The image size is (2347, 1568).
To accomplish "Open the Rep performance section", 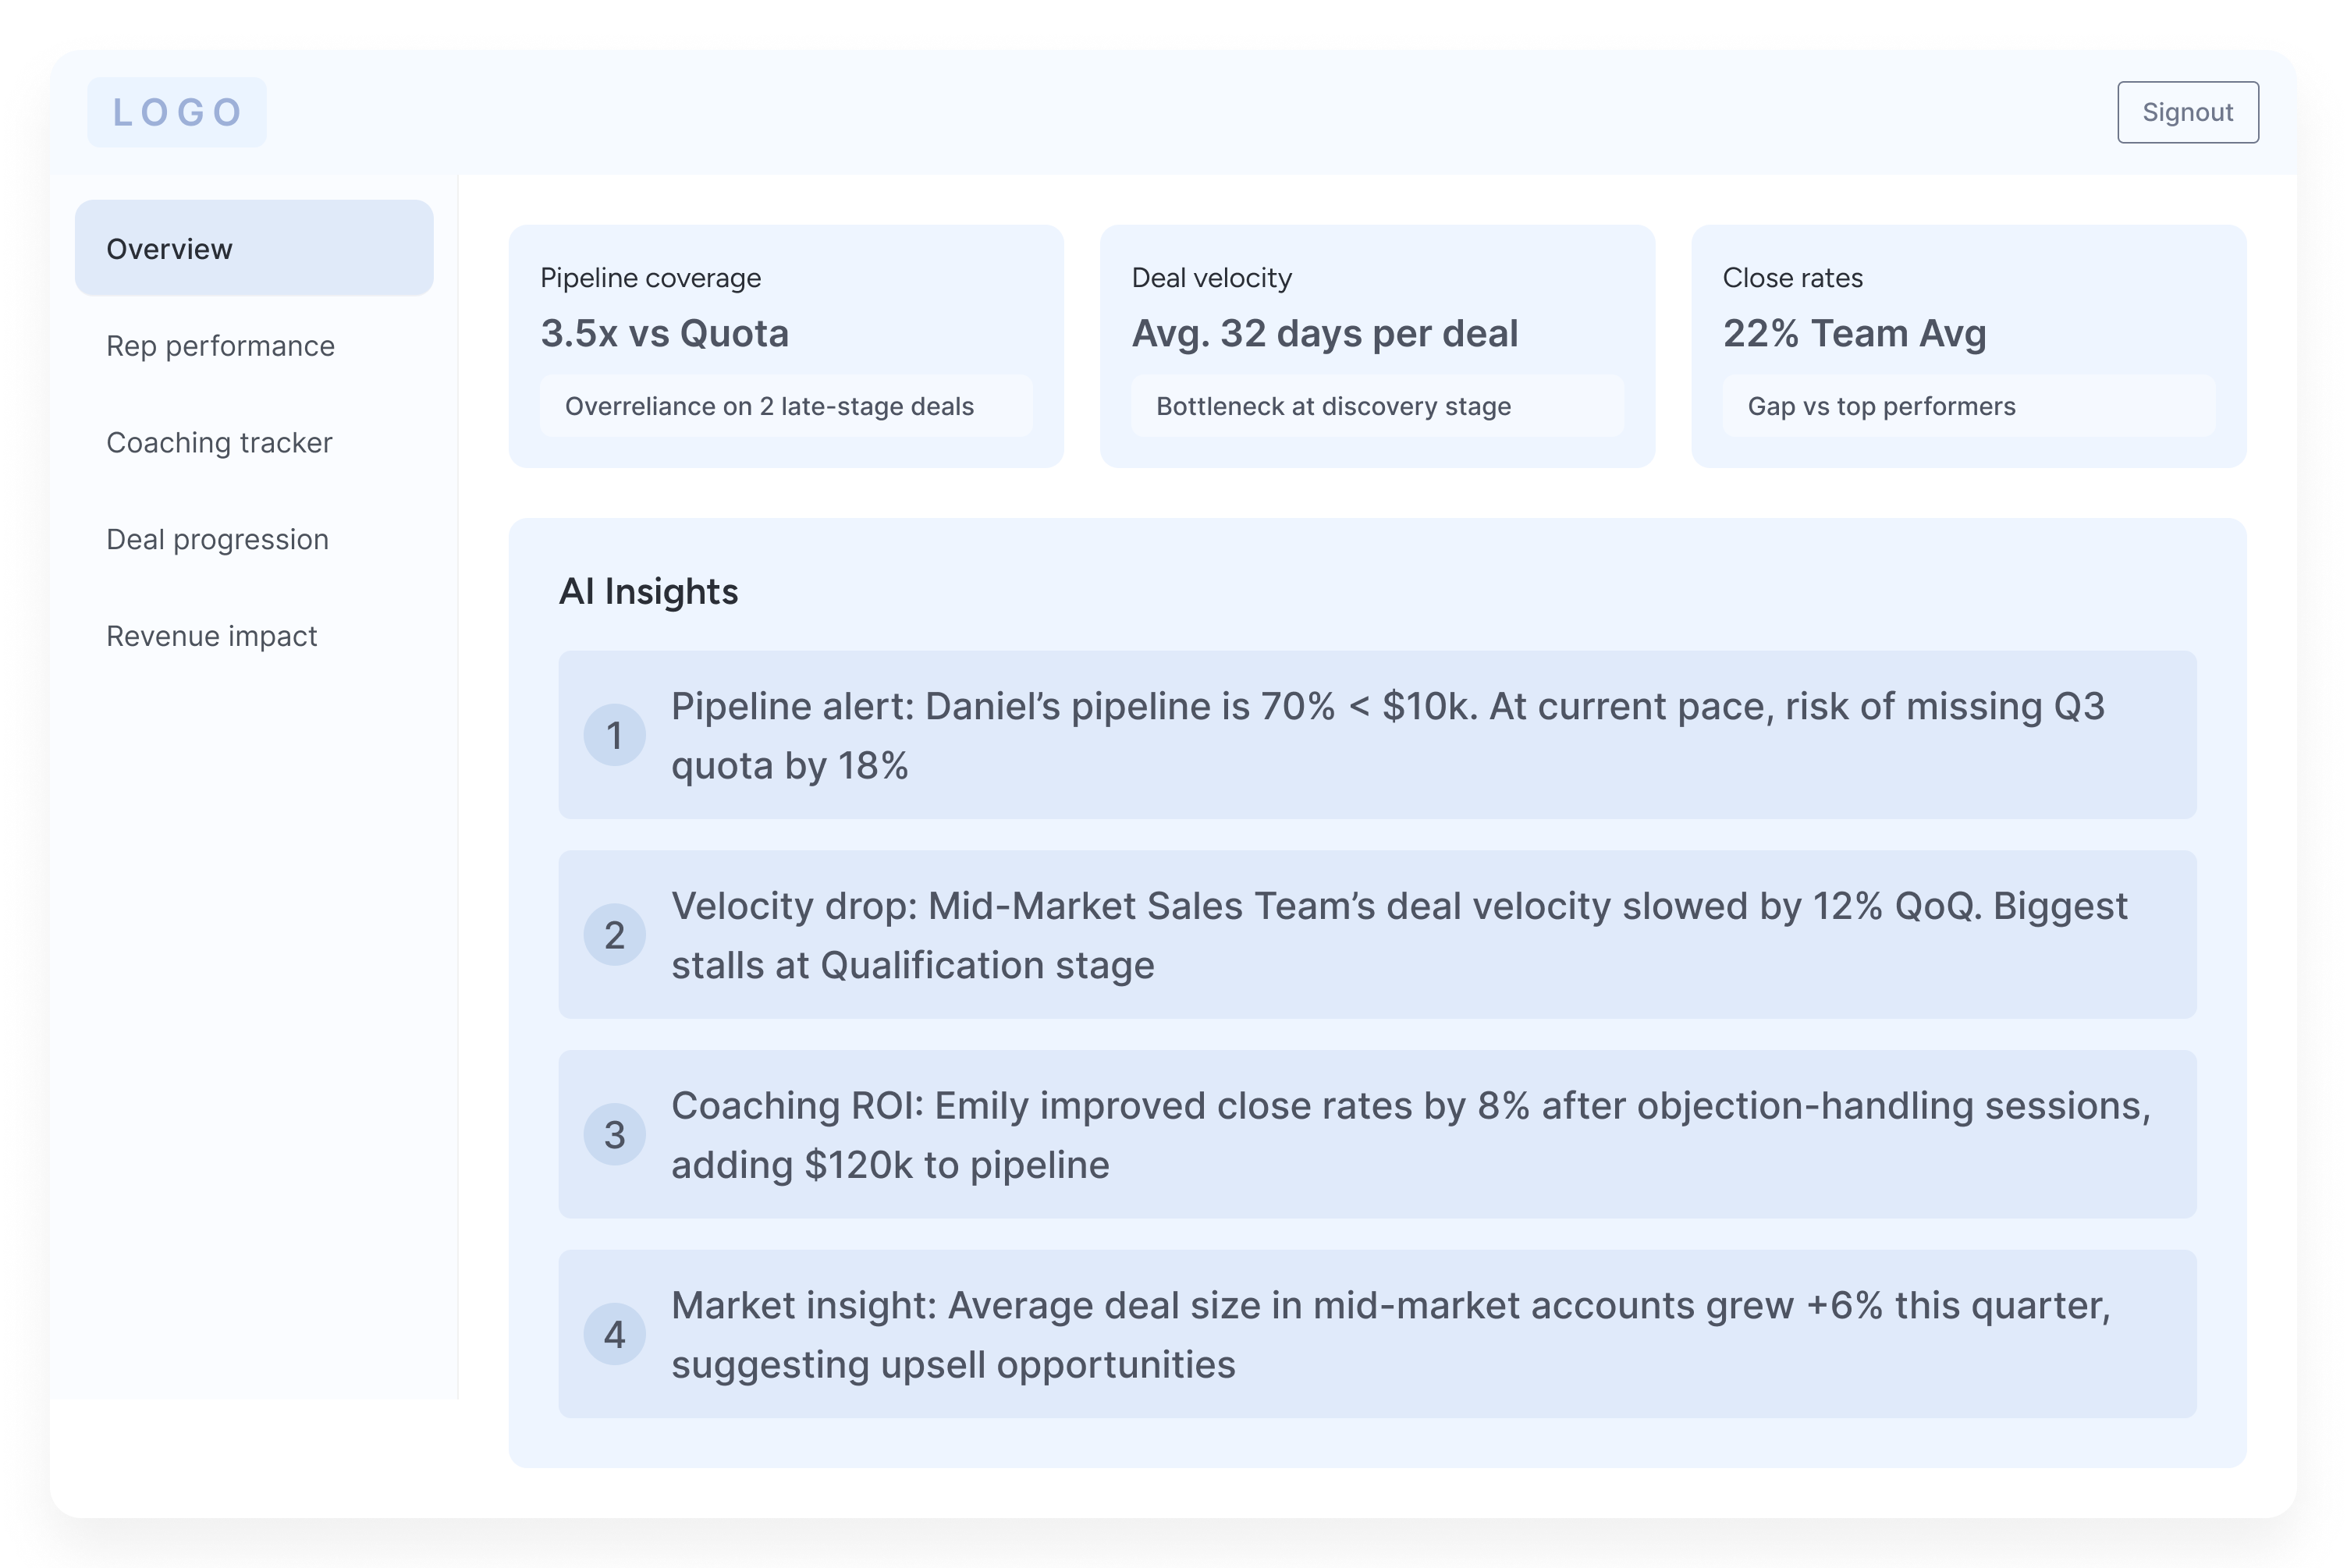I will point(220,346).
